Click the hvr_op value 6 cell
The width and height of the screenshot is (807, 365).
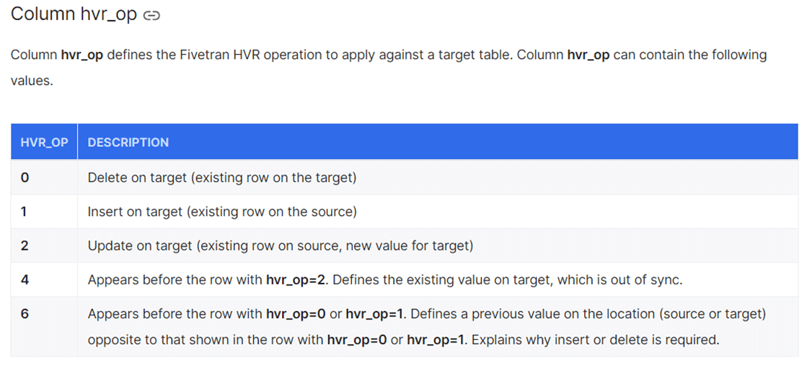25,314
